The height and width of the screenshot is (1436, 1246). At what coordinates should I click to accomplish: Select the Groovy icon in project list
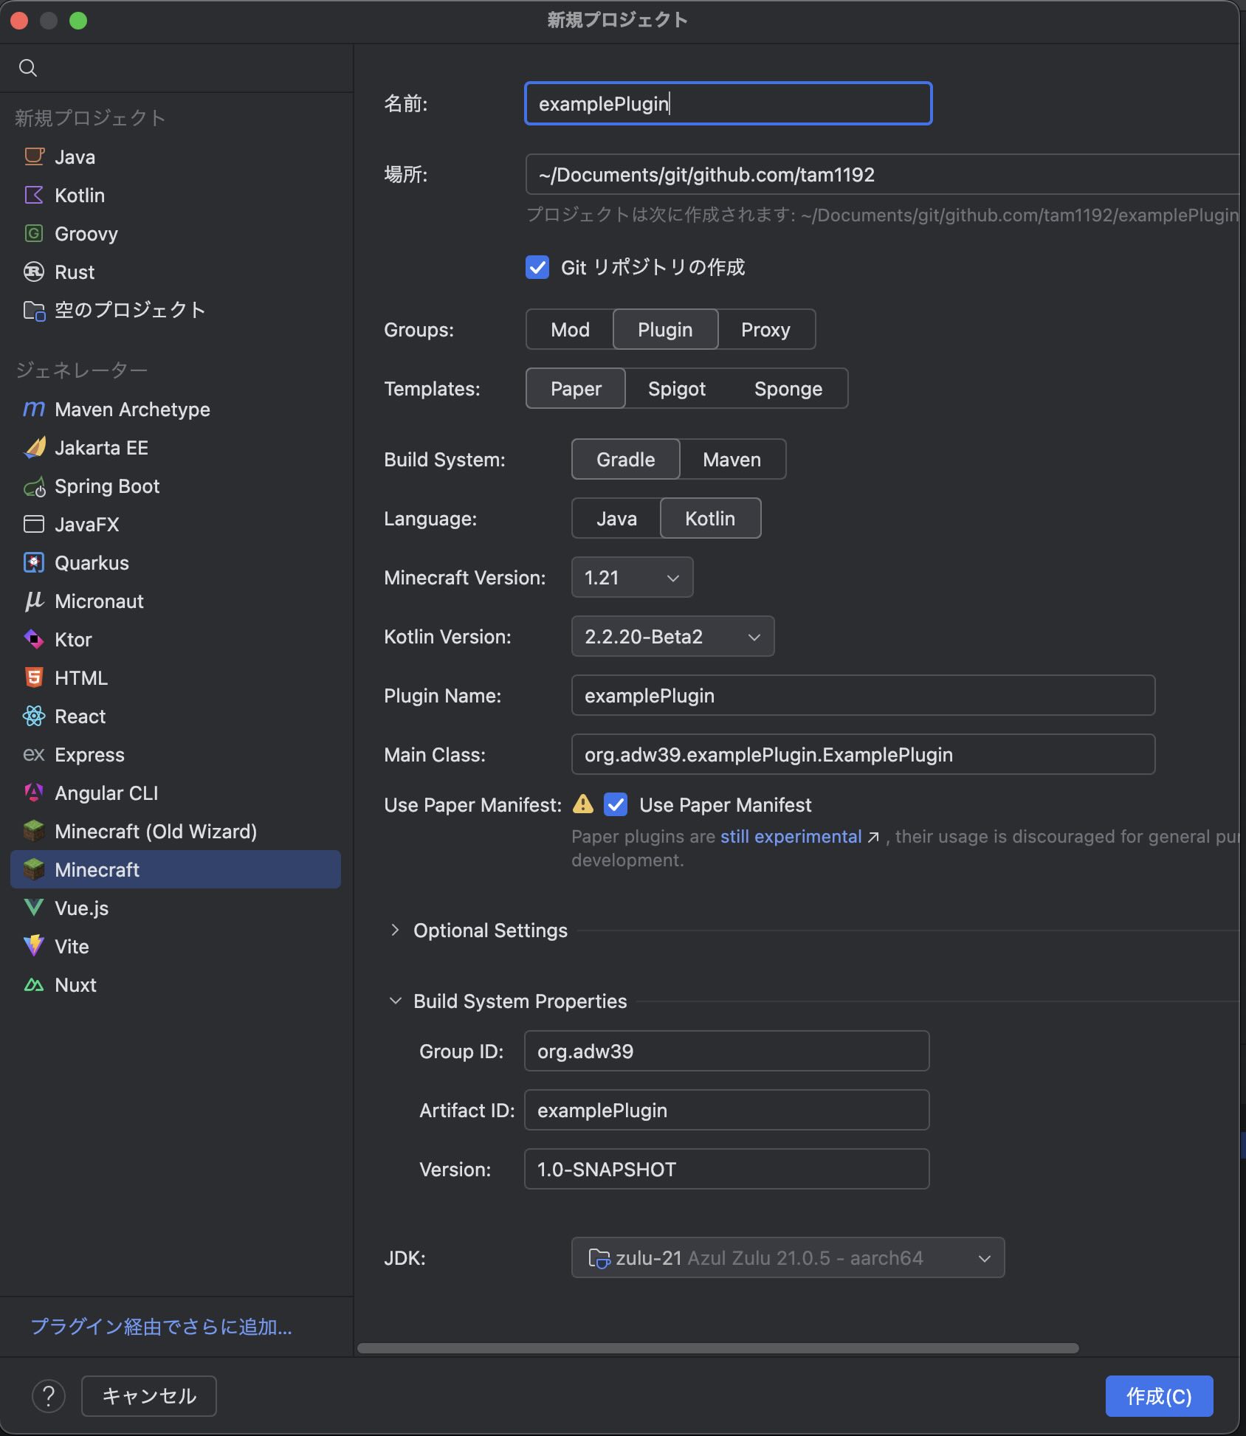[34, 233]
